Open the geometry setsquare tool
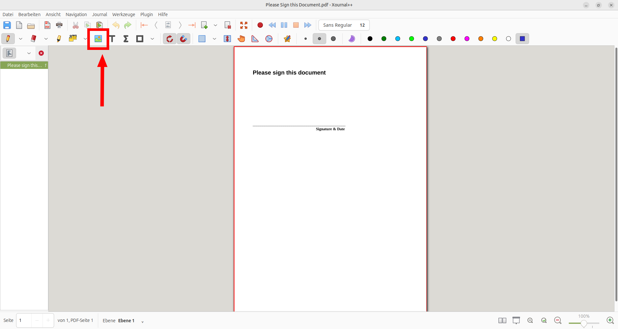Viewport: 618px width, 329px height. [x=255, y=39]
